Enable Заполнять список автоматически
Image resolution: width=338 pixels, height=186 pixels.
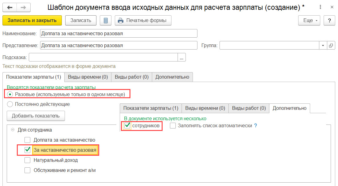173,125
